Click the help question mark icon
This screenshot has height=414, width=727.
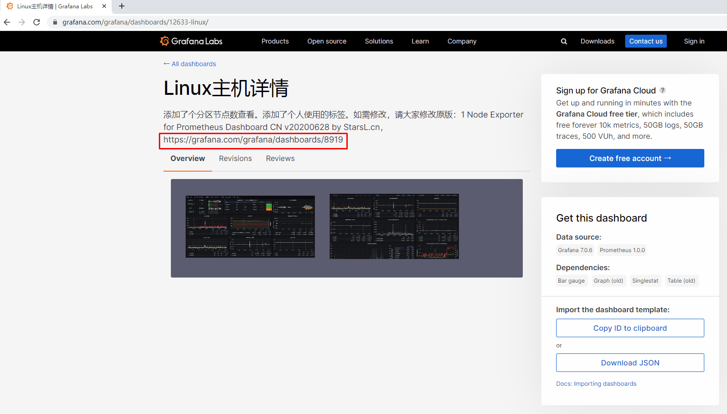click(x=663, y=90)
